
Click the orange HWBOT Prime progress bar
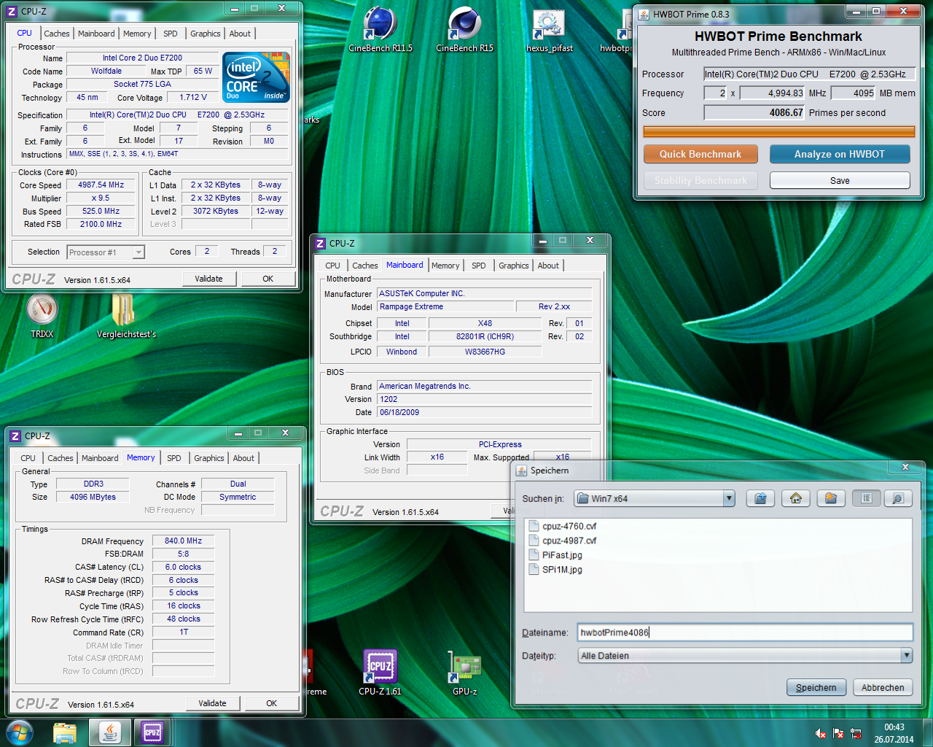pyautogui.click(x=778, y=131)
